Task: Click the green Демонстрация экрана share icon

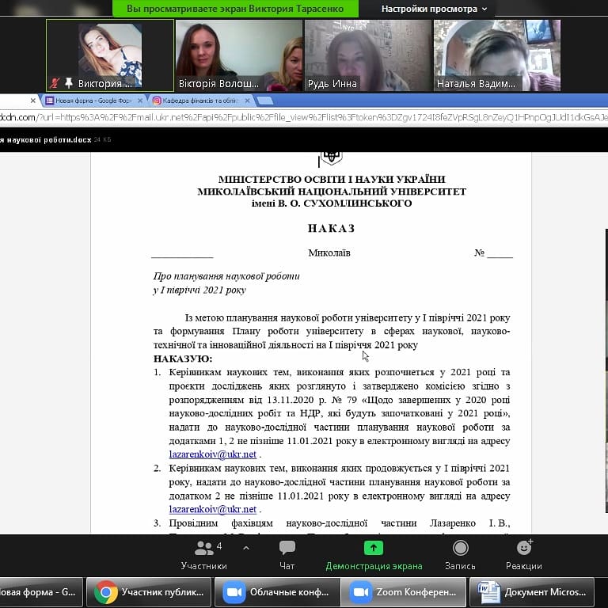Action: [x=374, y=548]
